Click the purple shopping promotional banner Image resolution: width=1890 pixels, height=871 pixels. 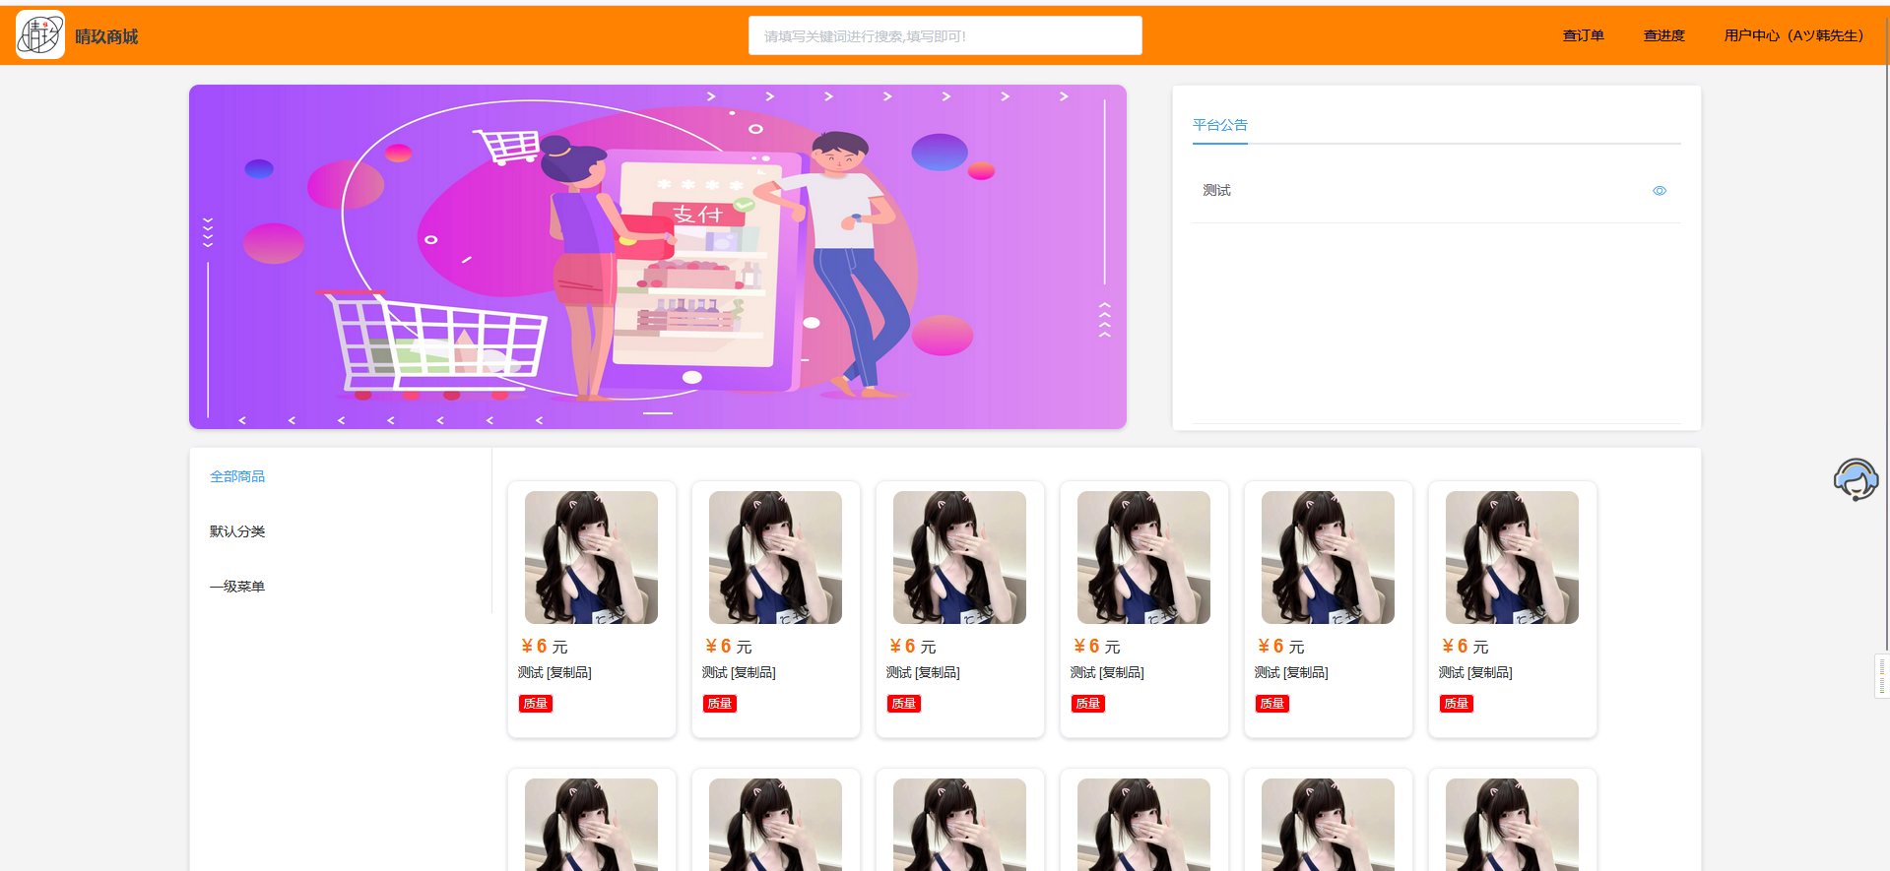coord(657,257)
